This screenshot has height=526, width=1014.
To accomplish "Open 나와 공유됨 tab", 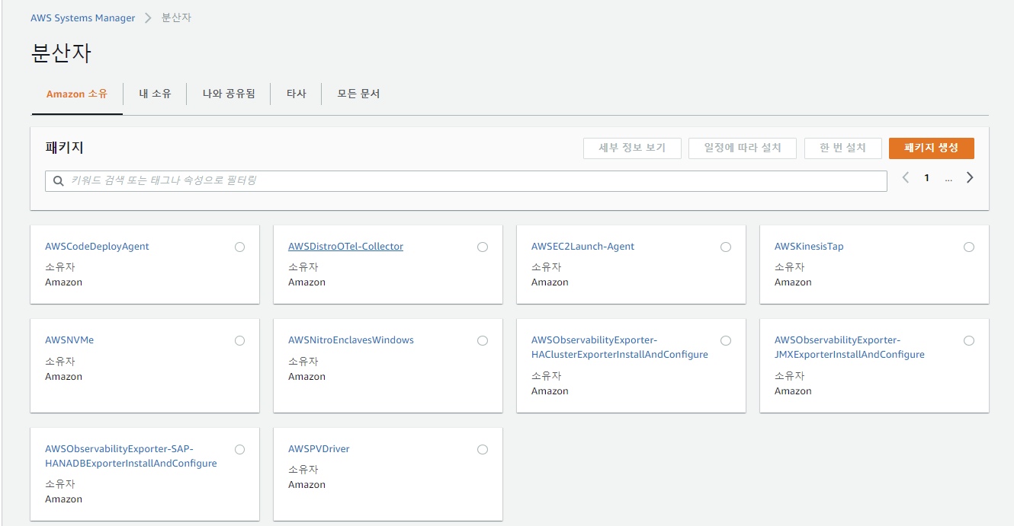I will pos(229,94).
